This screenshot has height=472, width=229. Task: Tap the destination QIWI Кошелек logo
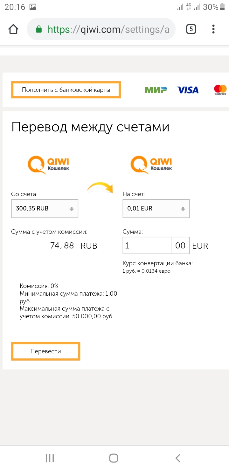pos(151,165)
